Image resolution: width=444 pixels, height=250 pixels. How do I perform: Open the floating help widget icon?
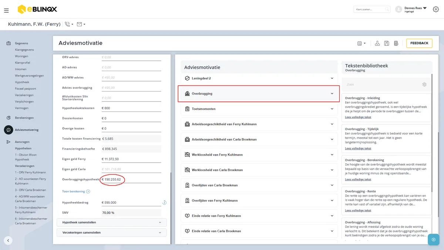433,240
